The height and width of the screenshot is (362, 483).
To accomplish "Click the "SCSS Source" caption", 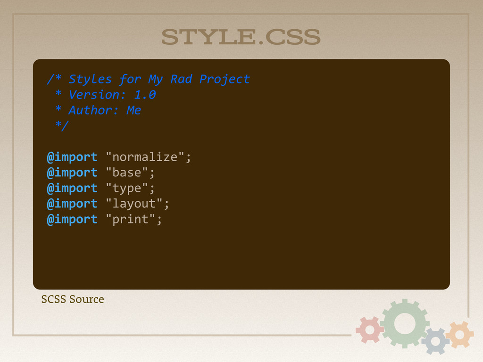I will coord(73,299).
